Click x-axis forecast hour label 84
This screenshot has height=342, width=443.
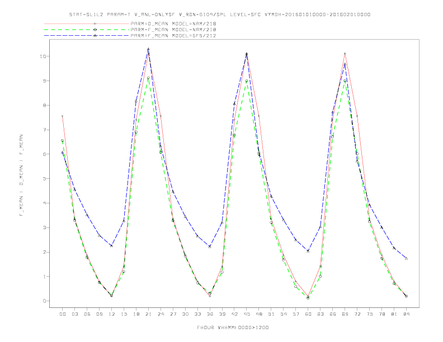click(x=406, y=314)
